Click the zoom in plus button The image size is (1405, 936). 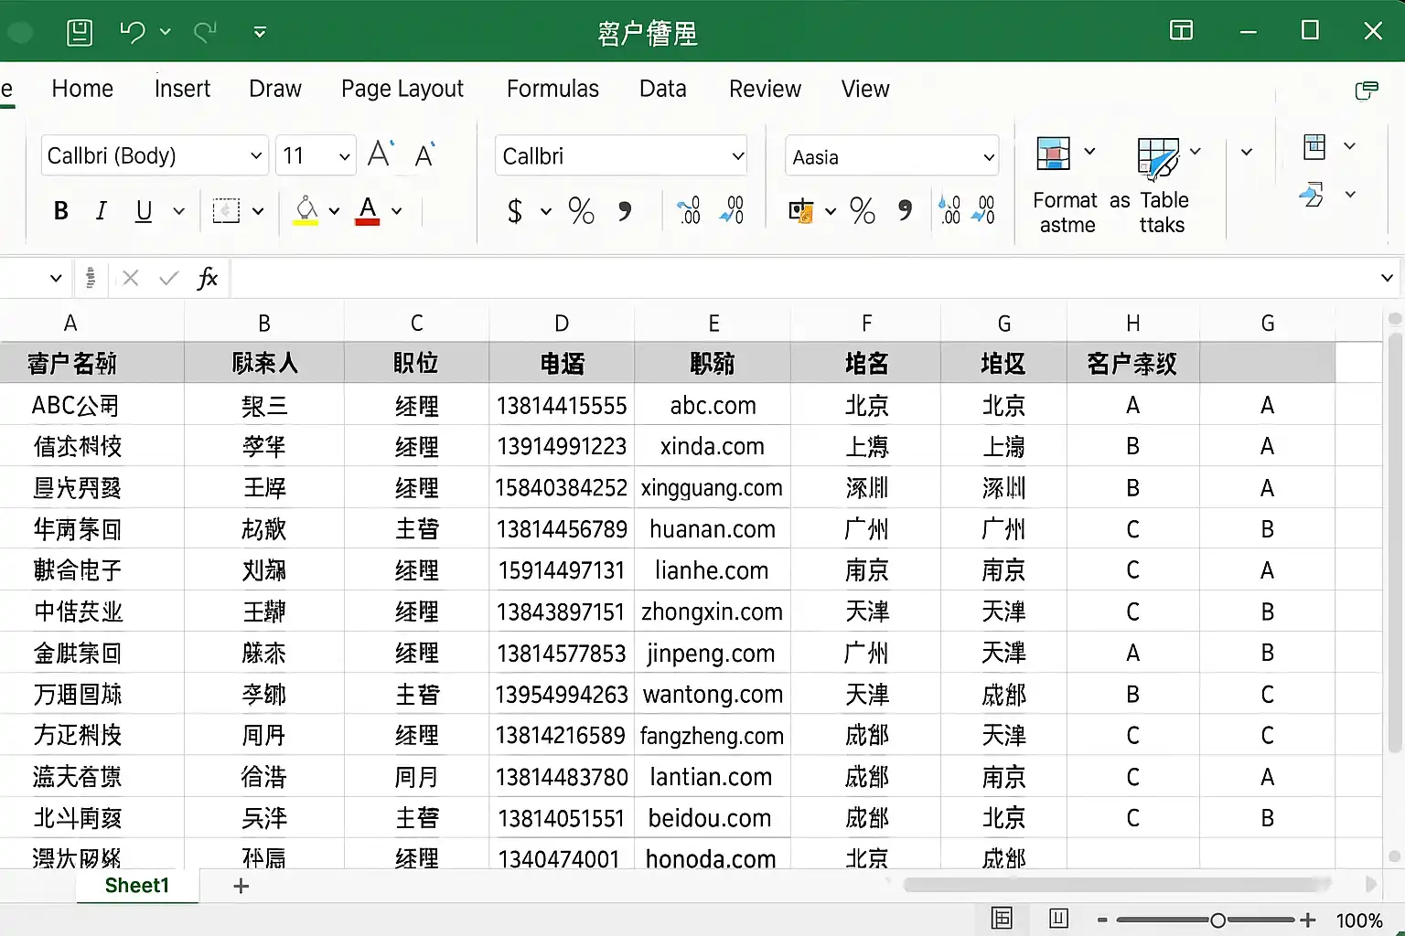1308,920
